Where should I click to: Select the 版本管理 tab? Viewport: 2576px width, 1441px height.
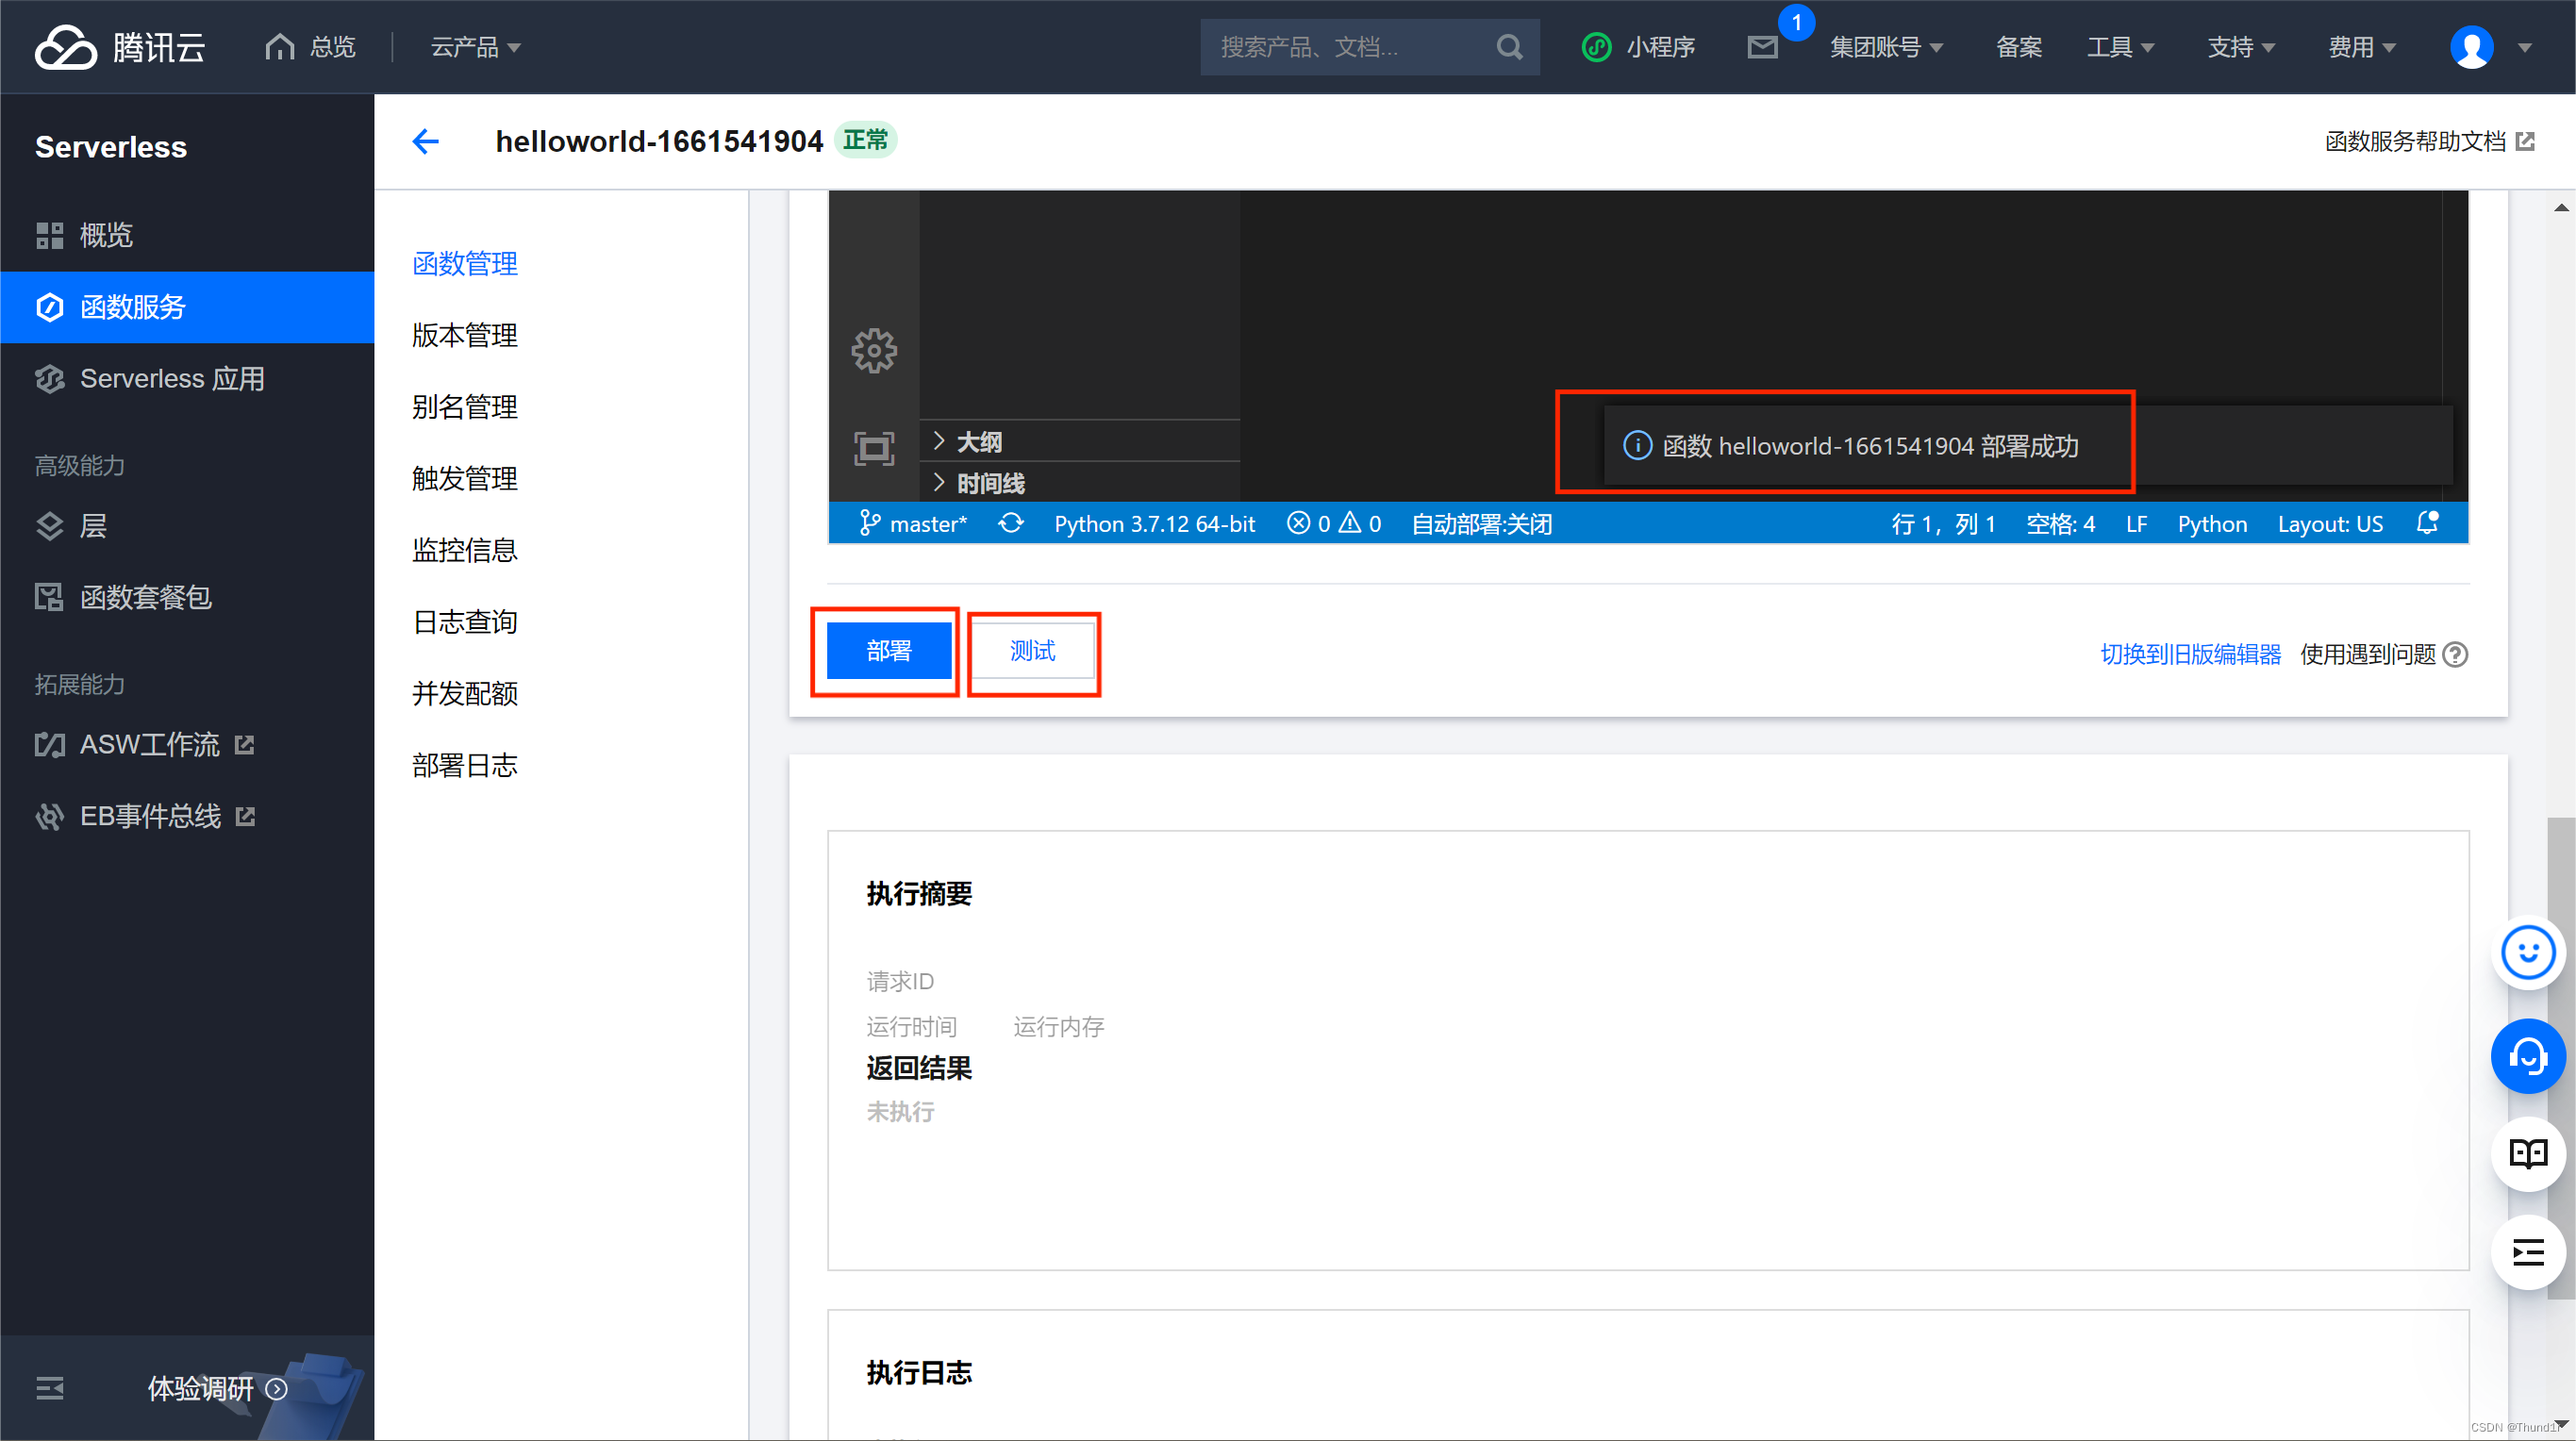[464, 335]
